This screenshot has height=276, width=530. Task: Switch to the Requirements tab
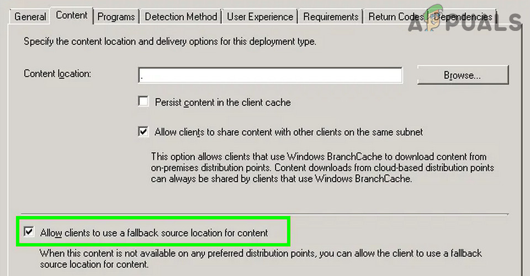pos(331,17)
